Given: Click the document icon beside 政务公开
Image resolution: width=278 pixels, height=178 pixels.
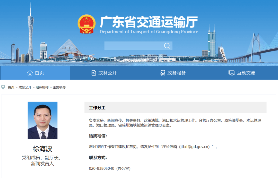Looking at the screenshot, I should (94, 73).
